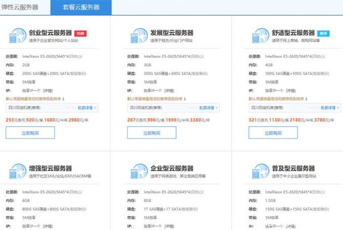Click 立即购买 under the 舒适型云服务器
Image resolution: width=343 pixels, height=230 pixels.
click(x=272, y=133)
